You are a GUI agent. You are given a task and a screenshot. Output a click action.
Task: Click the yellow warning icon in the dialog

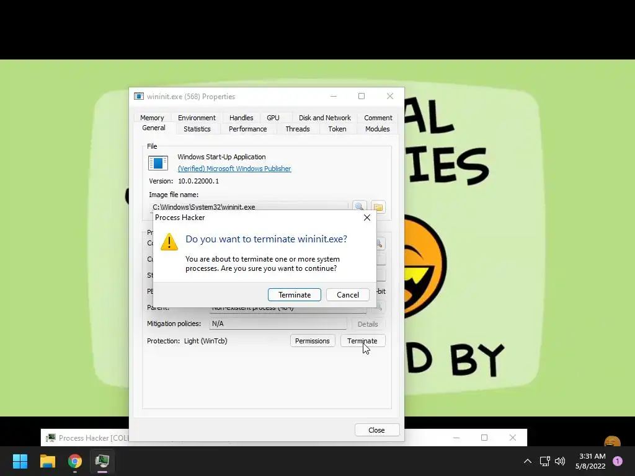click(169, 242)
